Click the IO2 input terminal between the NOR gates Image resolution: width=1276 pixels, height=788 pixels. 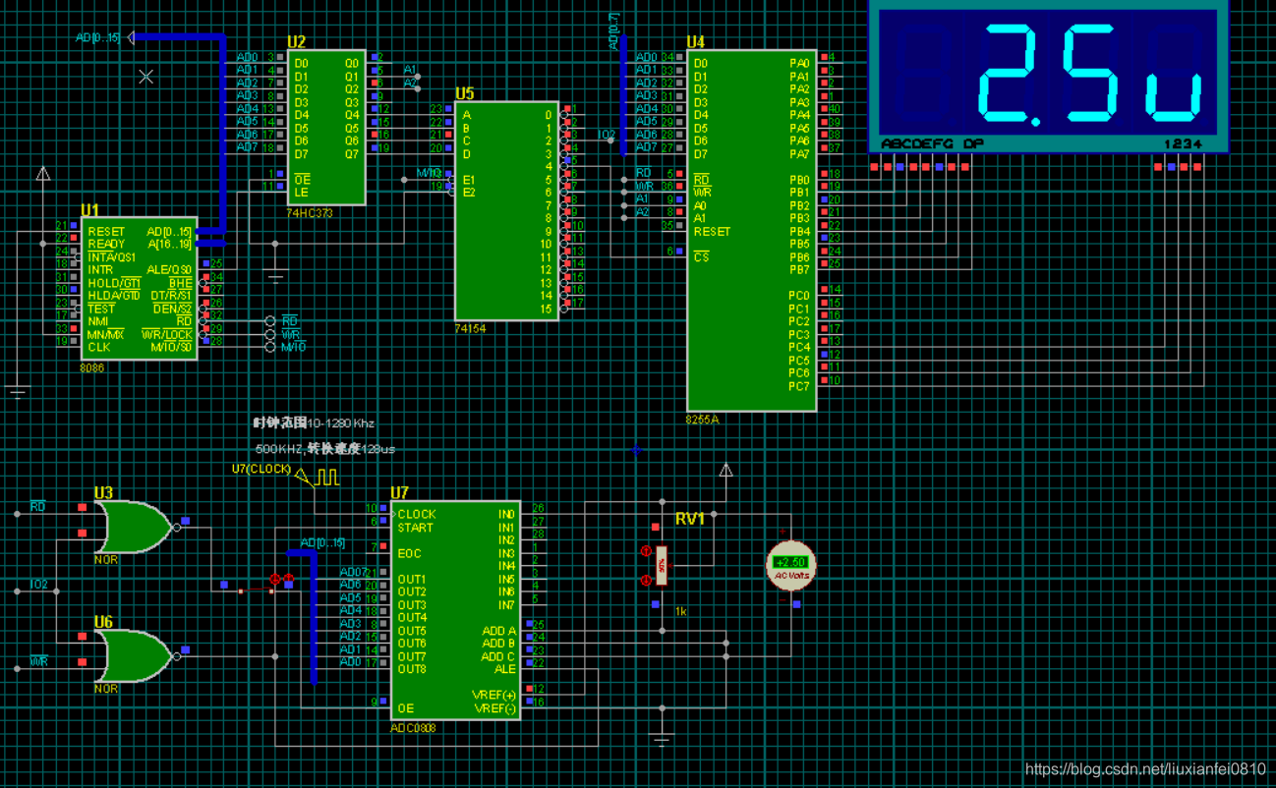tap(17, 591)
